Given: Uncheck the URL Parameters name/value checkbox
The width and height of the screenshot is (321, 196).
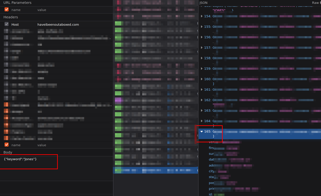Looking at the screenshot, I should click(7, 10).
